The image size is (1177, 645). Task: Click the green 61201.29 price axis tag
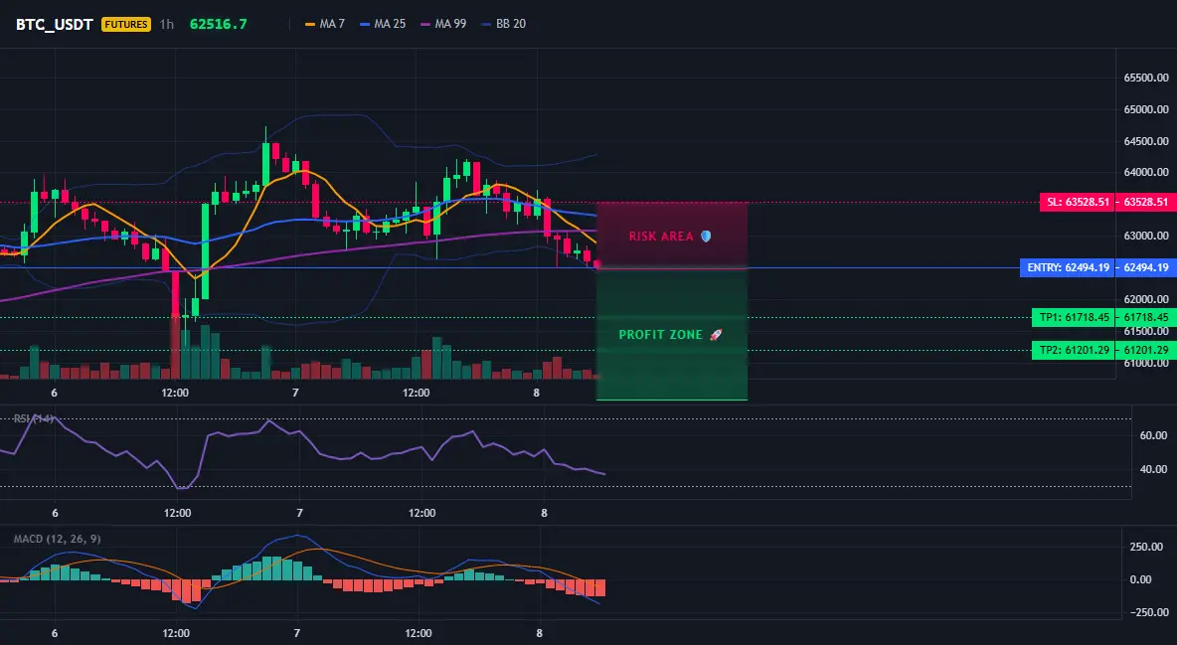1145,350
